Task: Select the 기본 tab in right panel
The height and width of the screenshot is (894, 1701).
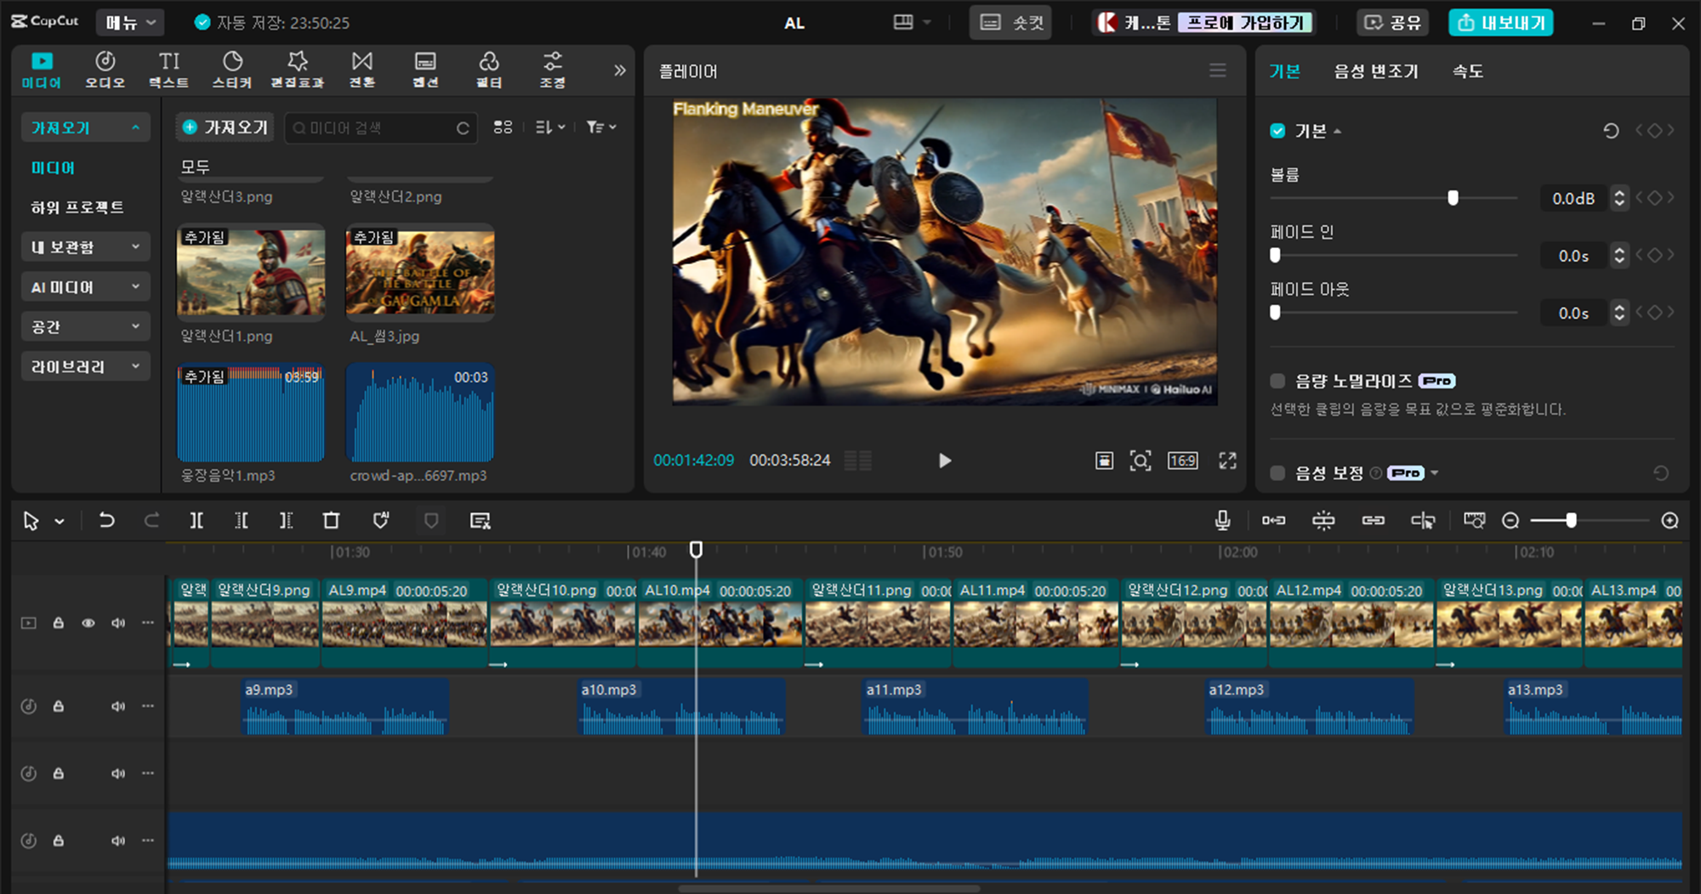Action: pos(1284,71)
